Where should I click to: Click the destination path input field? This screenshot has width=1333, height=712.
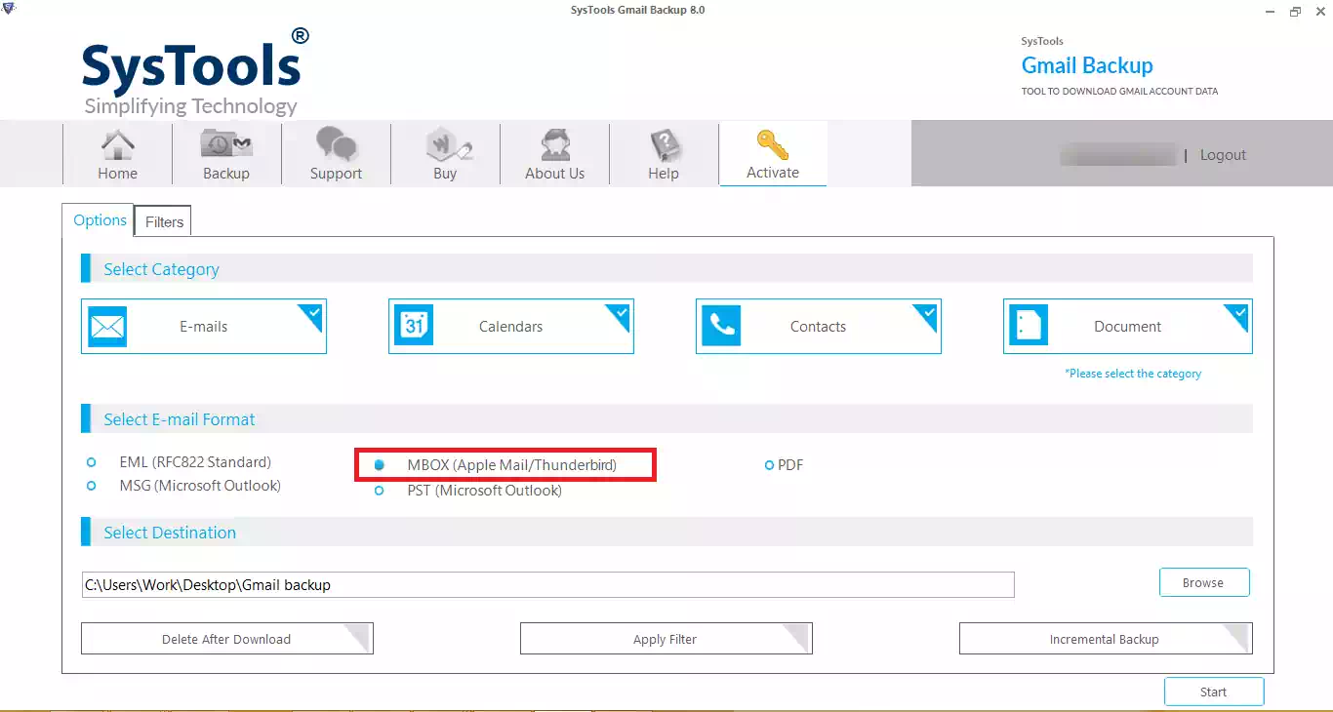pos(548,585)
